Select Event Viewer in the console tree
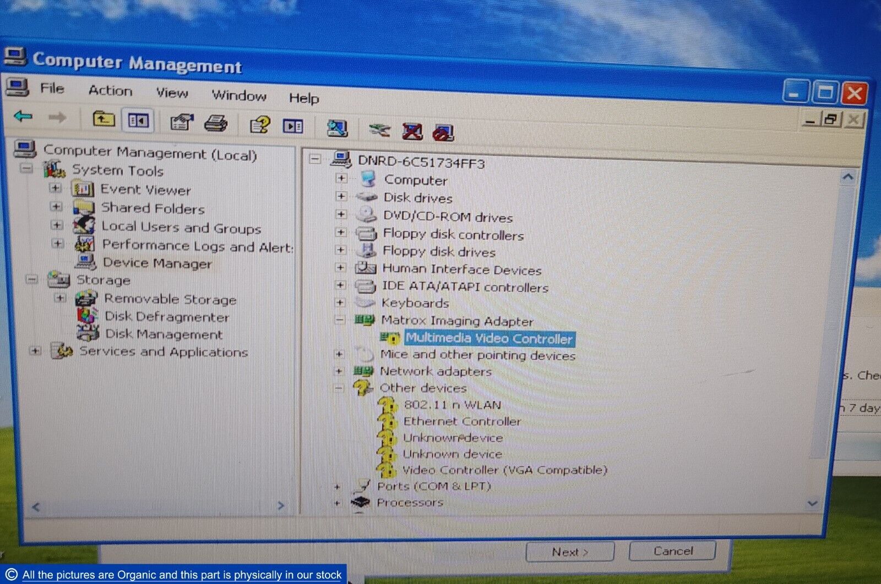Viewport: 881px width, 584px height. (145, 190)
